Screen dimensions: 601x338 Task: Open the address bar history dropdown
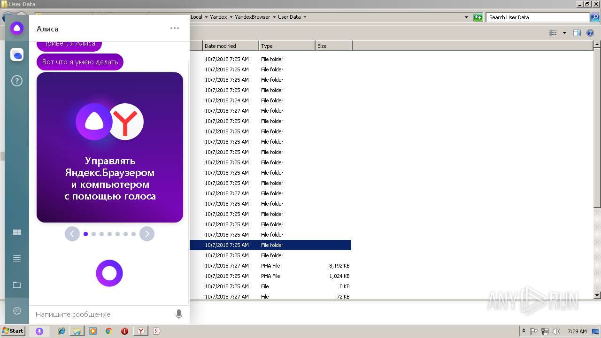click(466, 17)
